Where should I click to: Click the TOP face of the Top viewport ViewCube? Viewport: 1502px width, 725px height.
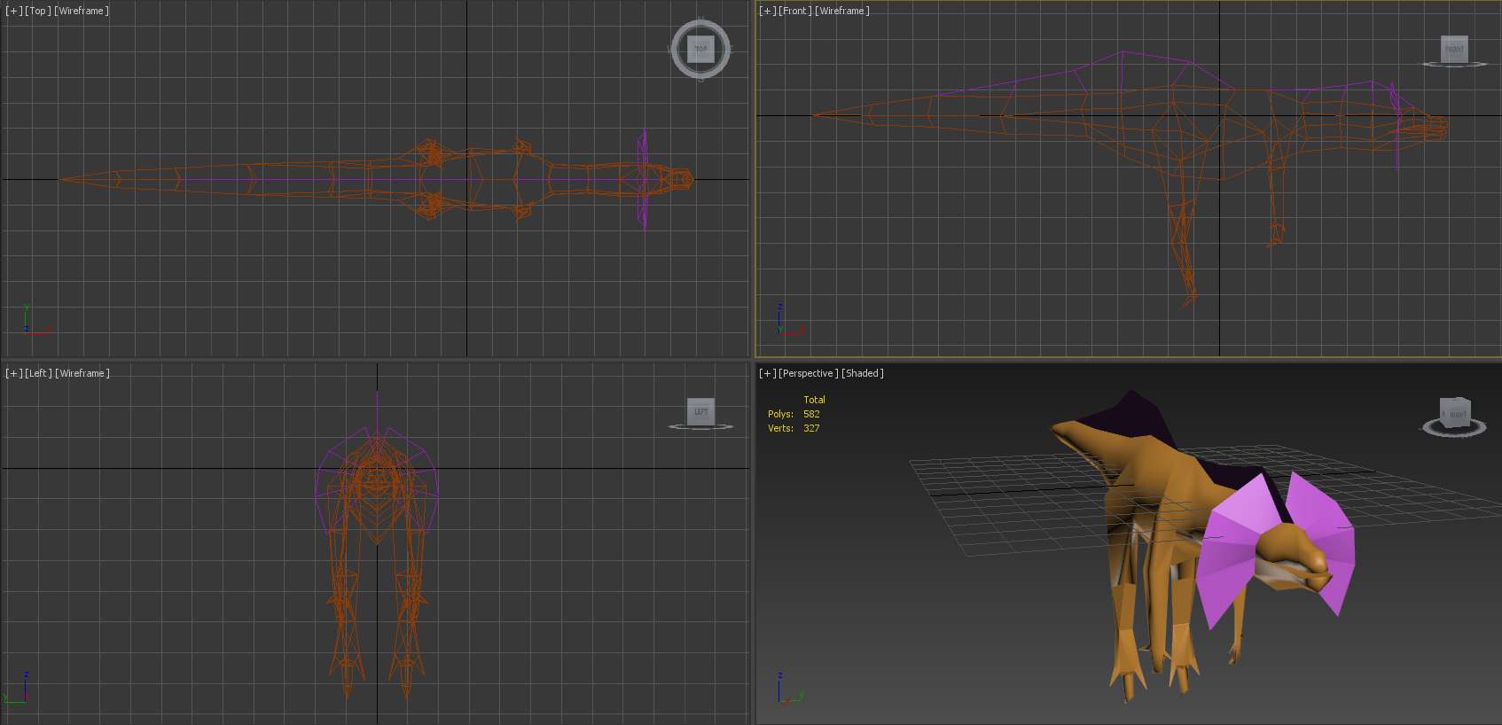[700, 49]
